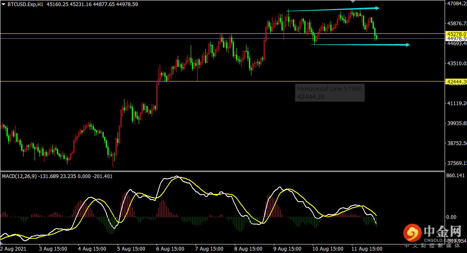The height and width of the screenshot is (253, 467).
Task: Click the 2 Aug 2021 date label
Action: click(x=13, y=249)
